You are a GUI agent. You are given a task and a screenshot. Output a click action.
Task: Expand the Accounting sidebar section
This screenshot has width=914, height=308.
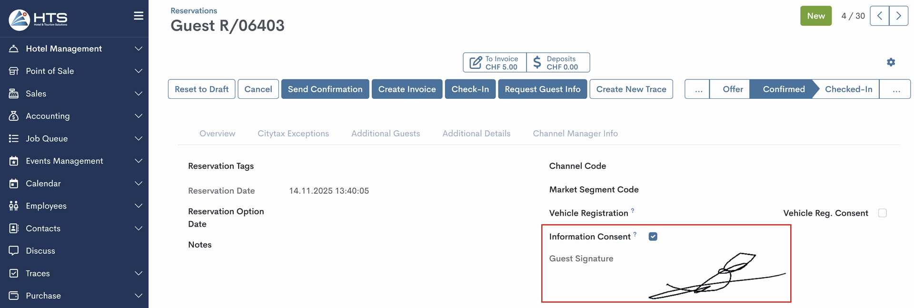48,116
